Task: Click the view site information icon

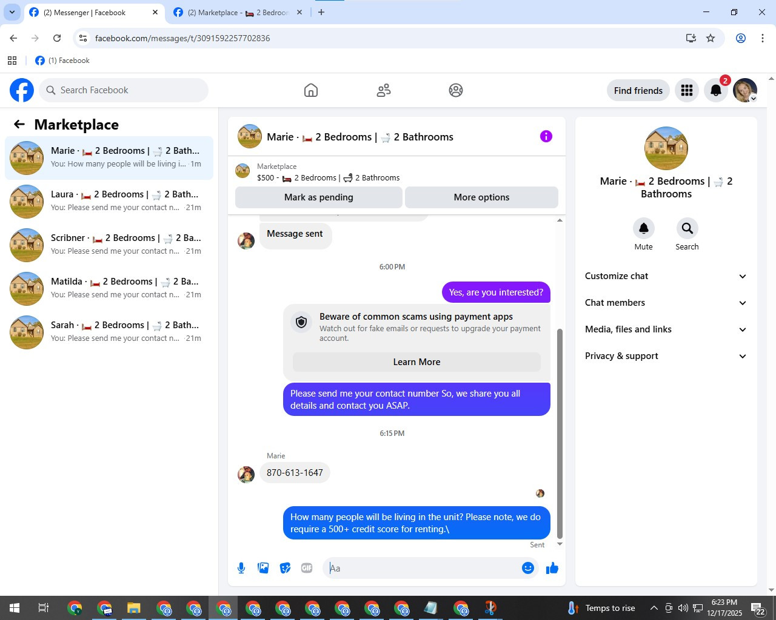Action: click(83, 38)
